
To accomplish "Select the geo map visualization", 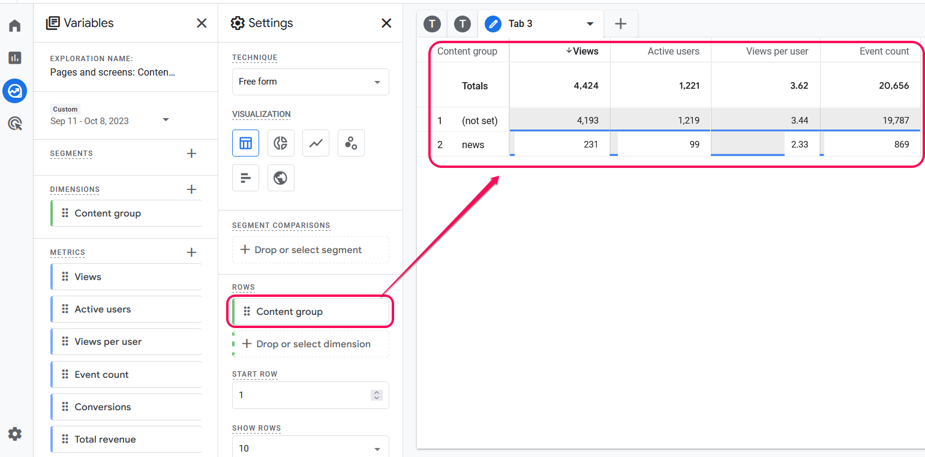I will [280, 178].
